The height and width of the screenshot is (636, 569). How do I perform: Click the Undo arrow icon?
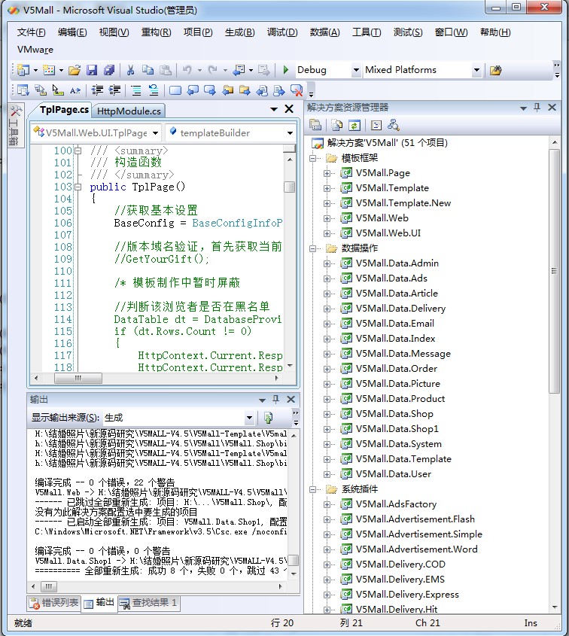187,70
